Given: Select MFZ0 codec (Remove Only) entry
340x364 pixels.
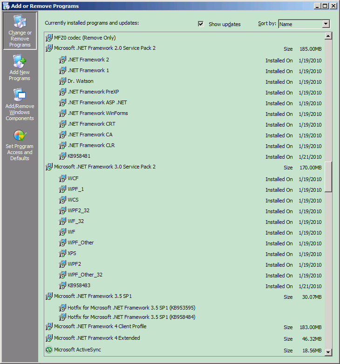Looking at the screenshot, I should pyautogui.click(x=184, y=38).
